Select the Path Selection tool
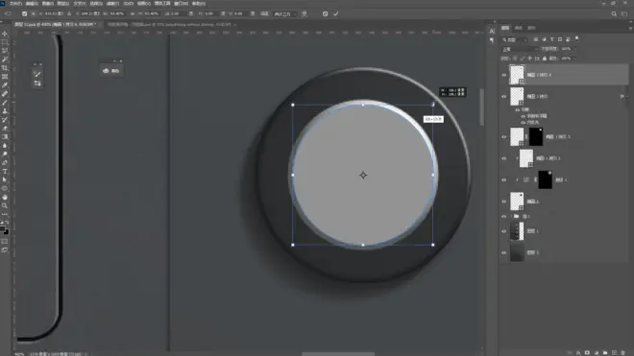 [x=5, y=179]
